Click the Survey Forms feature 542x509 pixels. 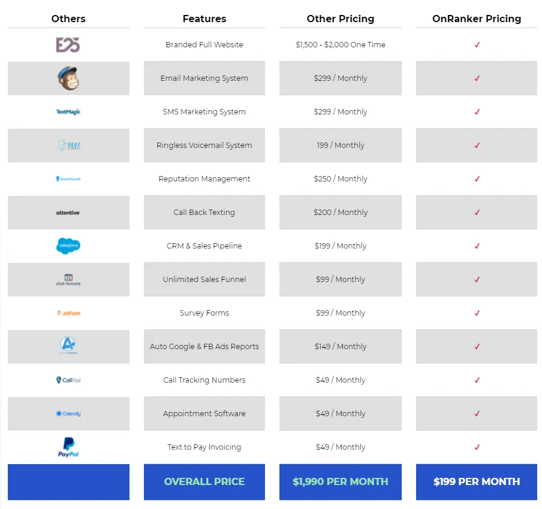[204, 313]
